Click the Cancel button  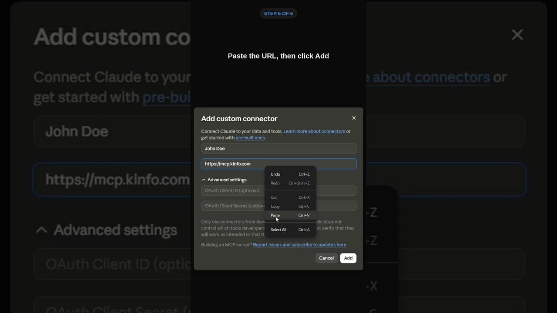click(326, 258)
